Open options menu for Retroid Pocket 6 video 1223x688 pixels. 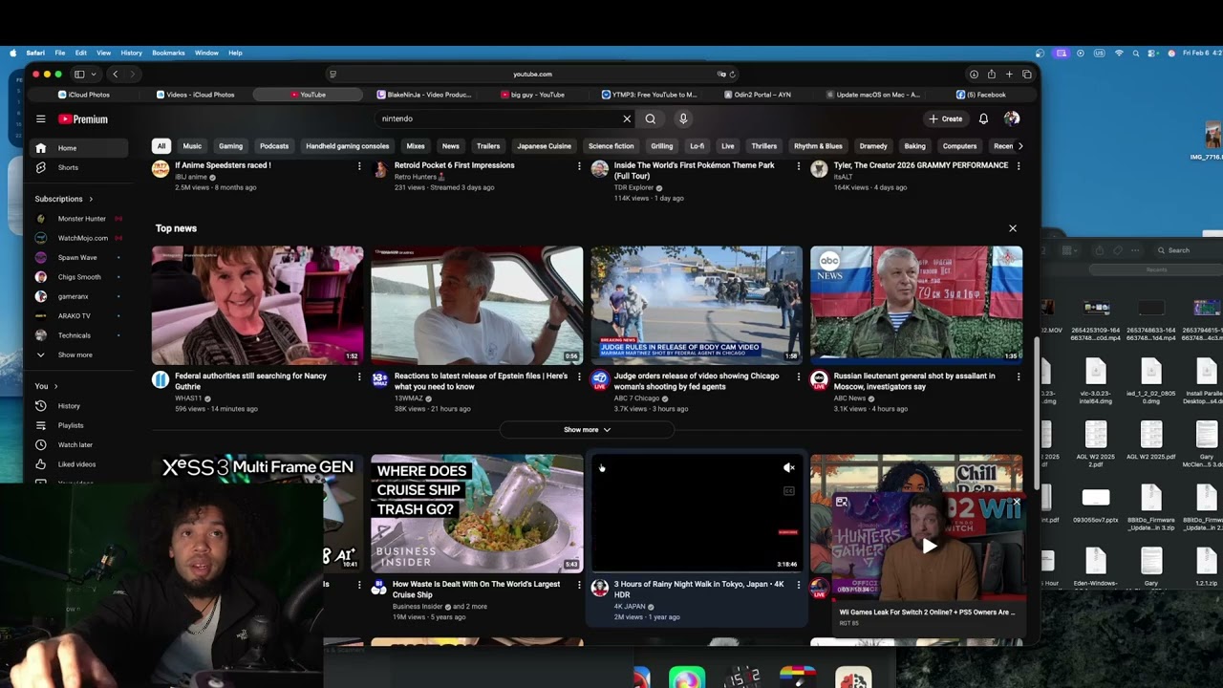click(579, 166)
